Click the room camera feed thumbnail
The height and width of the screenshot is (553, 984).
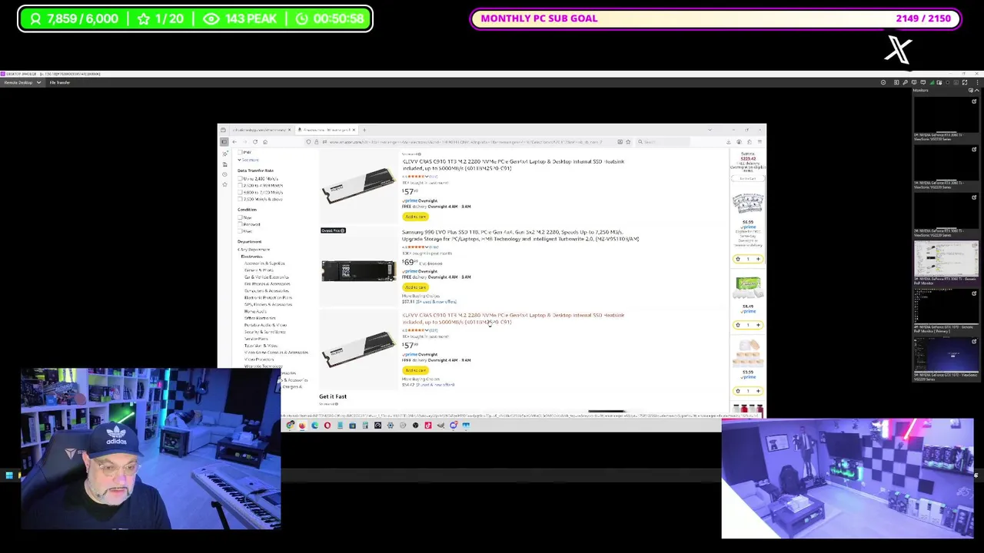(x=848, y=478)
